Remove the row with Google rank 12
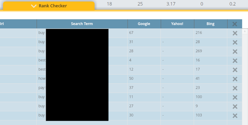Image resolution: width=248 pixels, height=125 pixels. click(235, 70)
